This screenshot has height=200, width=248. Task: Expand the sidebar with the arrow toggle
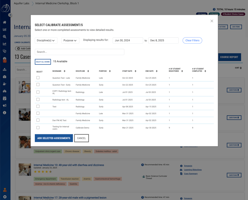click(10, 15)
